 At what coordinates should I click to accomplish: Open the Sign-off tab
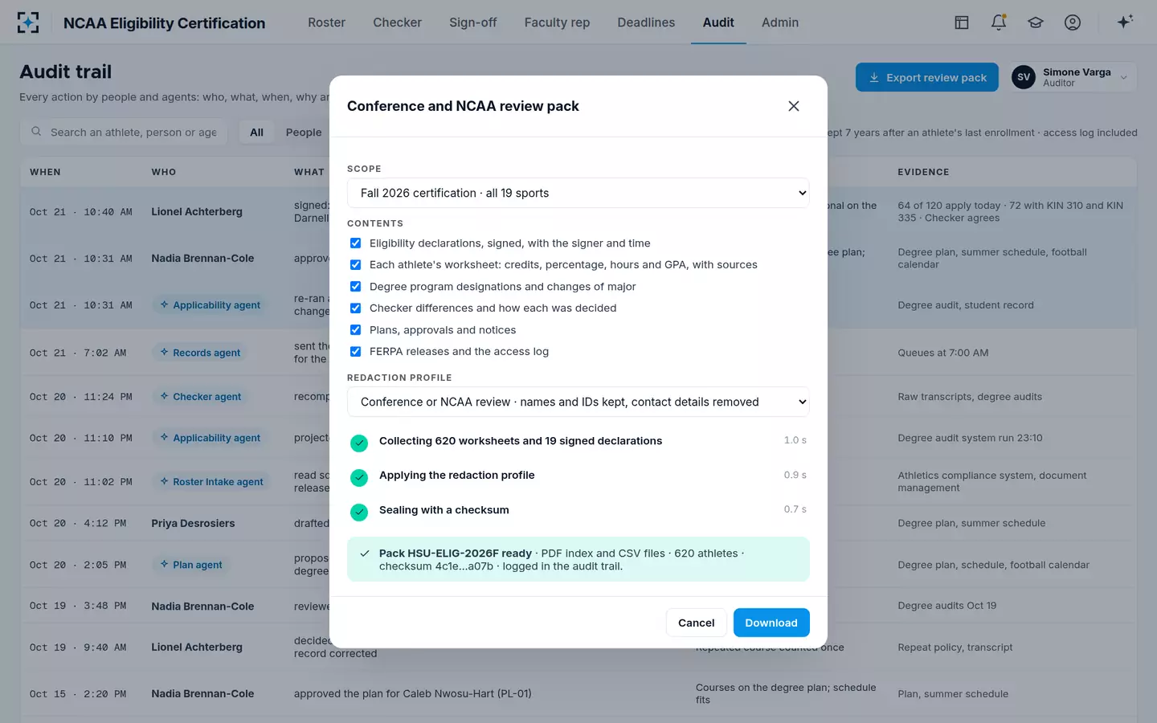472,22
